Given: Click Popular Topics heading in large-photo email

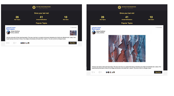Looking at the screenshot, I should tap(127, 23).
